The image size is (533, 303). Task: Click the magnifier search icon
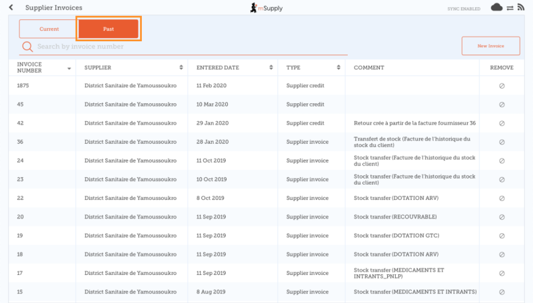pos(27,47)
